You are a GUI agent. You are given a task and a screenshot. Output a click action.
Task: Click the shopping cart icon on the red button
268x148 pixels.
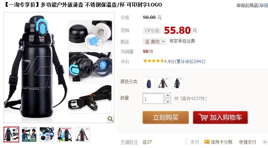(203, 117)
